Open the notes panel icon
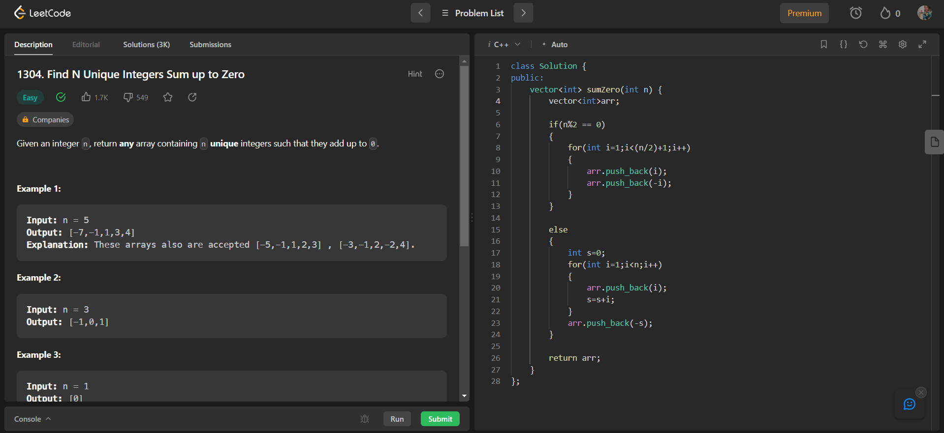Viewport: 944px width, 433px height. (x=934, y=142)
